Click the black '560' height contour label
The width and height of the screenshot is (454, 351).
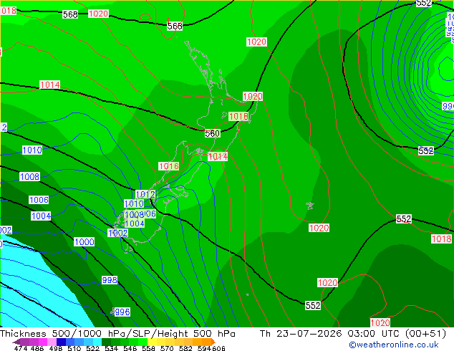[212, 133]
